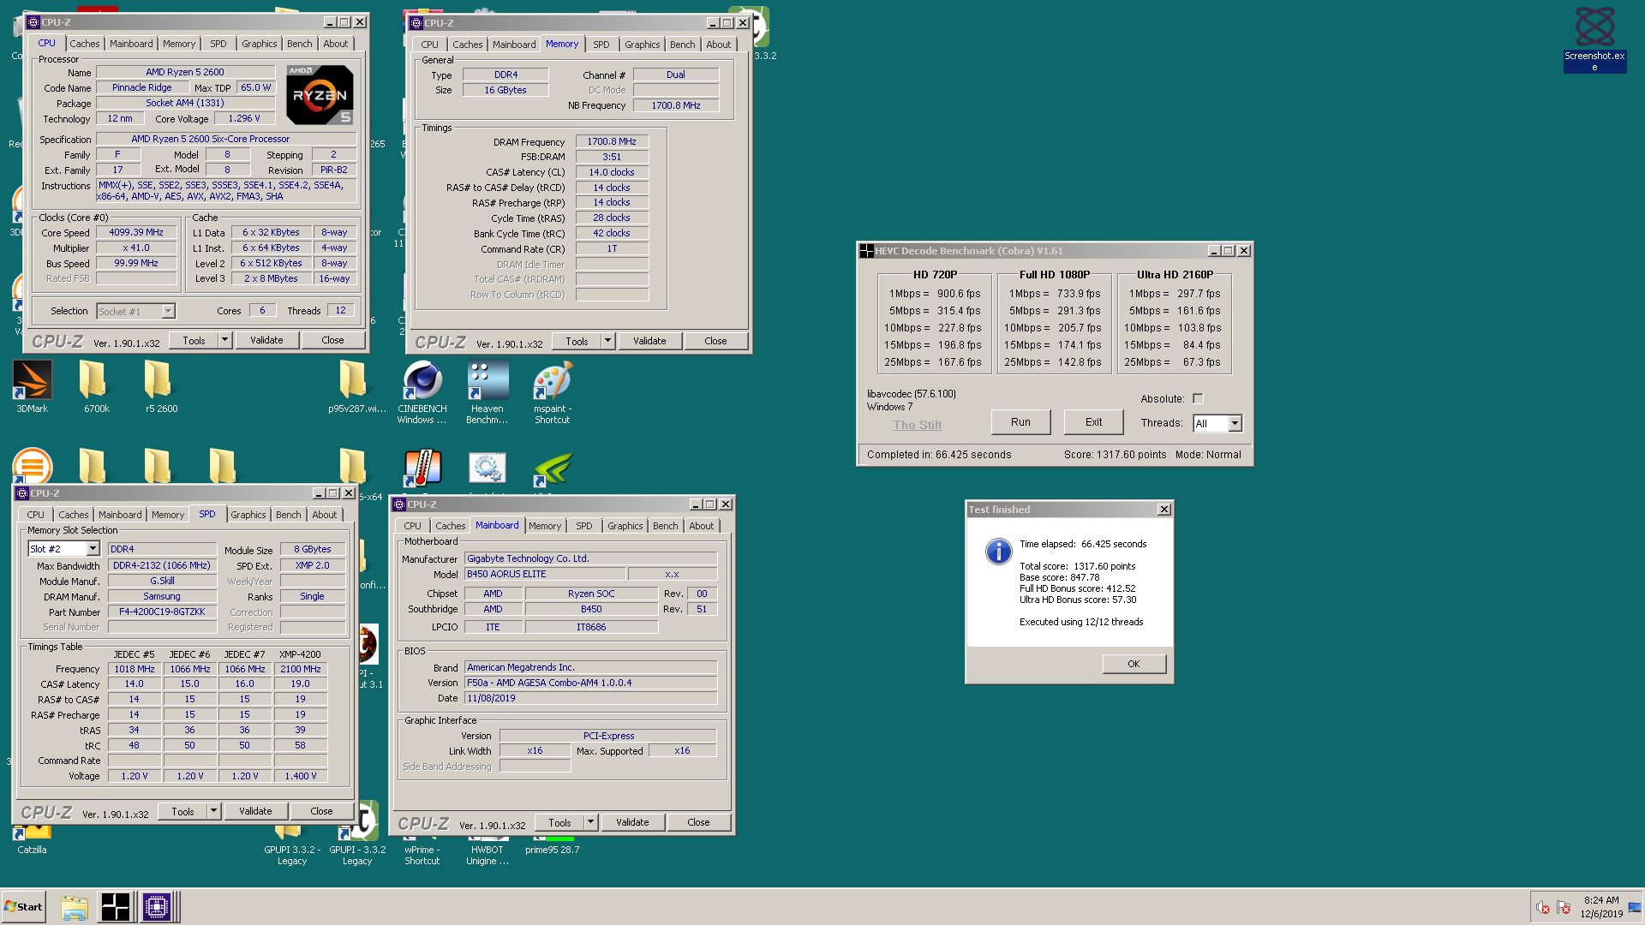The height and width of the screenshot is (925, 1645).
Task: Expand Tools arrow in CPU-Z SPD window
Action: click(x=213, y=811)
